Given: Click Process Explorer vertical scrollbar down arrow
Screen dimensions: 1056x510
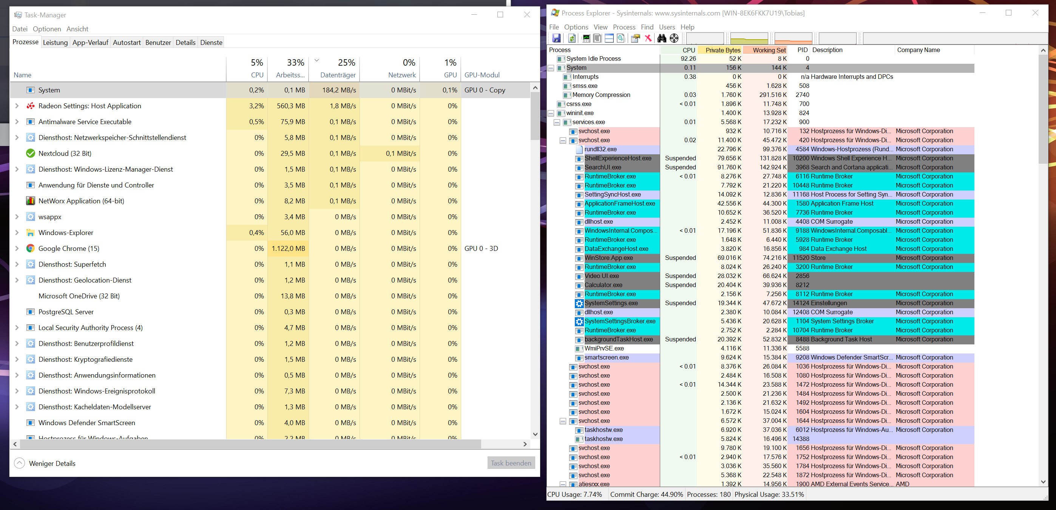Looking at the screenshot, I should click(1043, 482).
